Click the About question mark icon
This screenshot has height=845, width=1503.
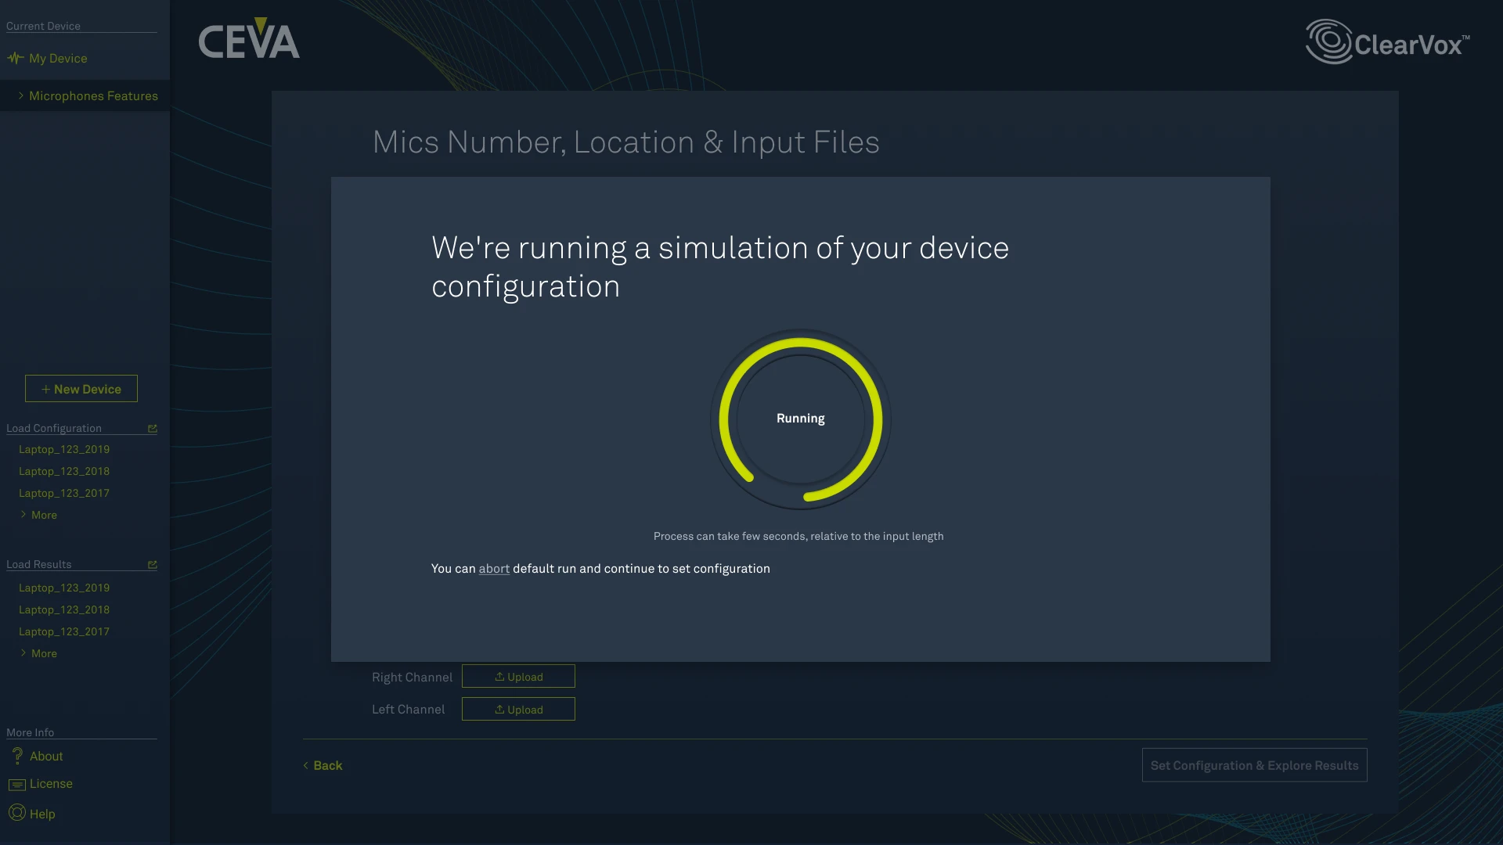[17, 756]
